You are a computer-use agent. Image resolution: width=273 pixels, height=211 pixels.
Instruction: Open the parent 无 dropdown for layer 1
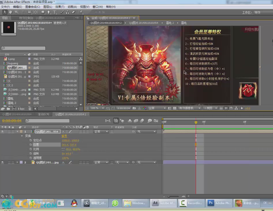pyautogui.click(x=146, y=131)
